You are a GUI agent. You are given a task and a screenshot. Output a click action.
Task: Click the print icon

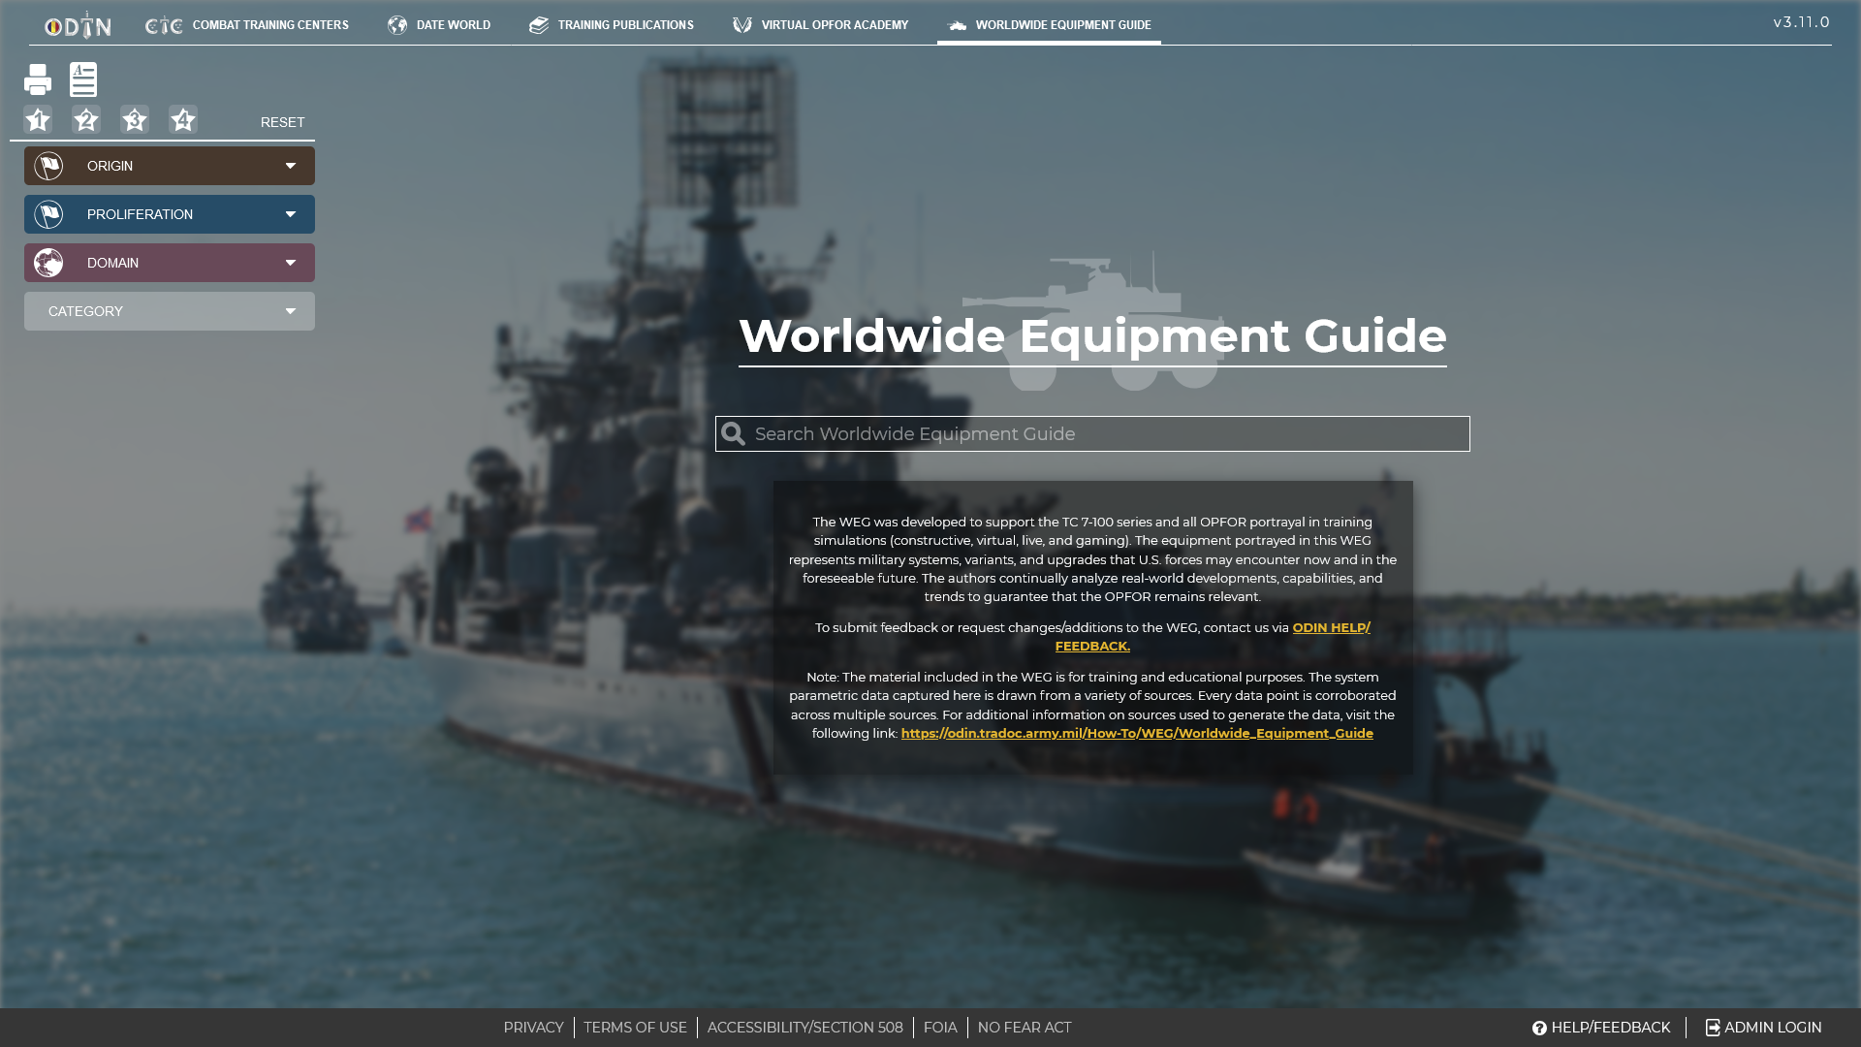pos(38,79)
